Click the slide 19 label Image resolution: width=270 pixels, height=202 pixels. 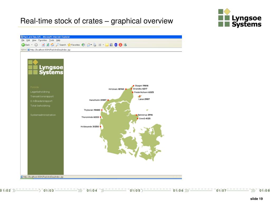[256, 199]
